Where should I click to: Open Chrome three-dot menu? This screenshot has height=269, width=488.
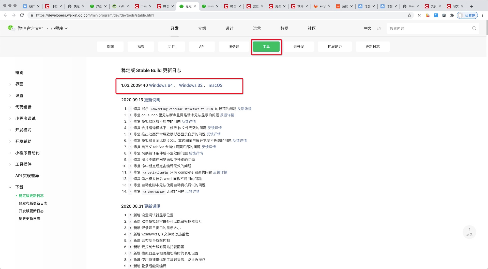click(482, 15)
